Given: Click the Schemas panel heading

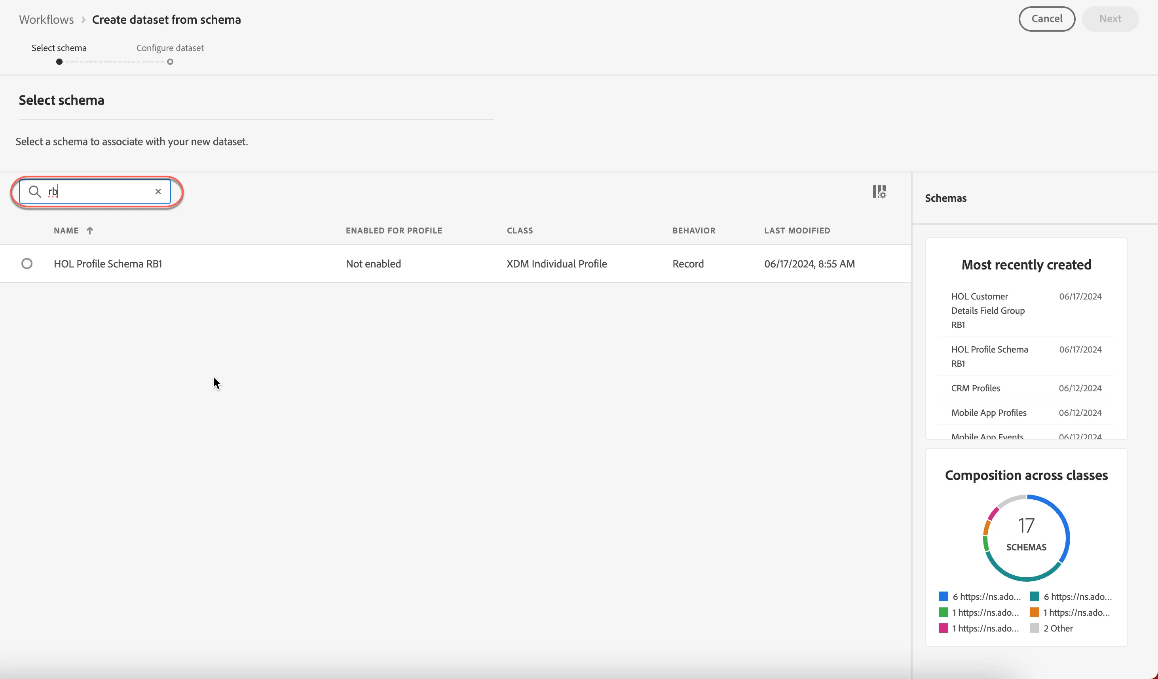Looking at the screenshot, I should click(x=945, y=198).
